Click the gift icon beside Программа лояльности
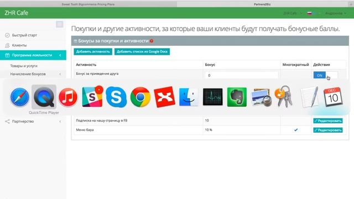This screenshot has height=199, width=354. tap(7, 55)
